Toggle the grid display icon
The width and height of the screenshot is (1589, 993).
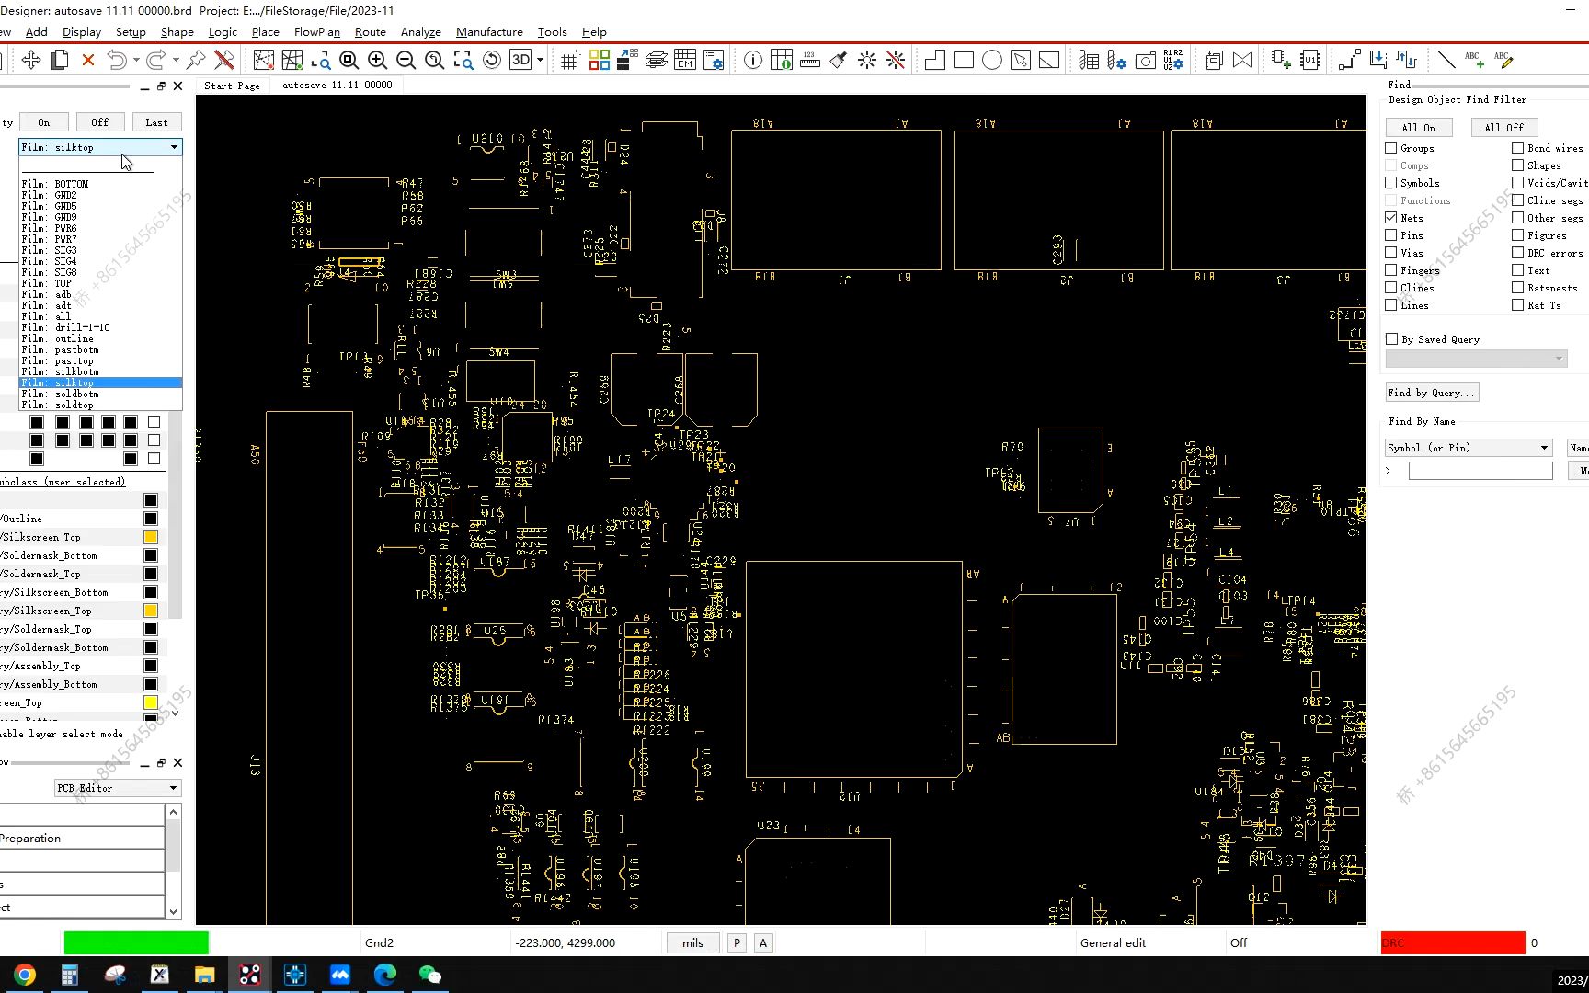pyautogui.click(x=569, y=61)
